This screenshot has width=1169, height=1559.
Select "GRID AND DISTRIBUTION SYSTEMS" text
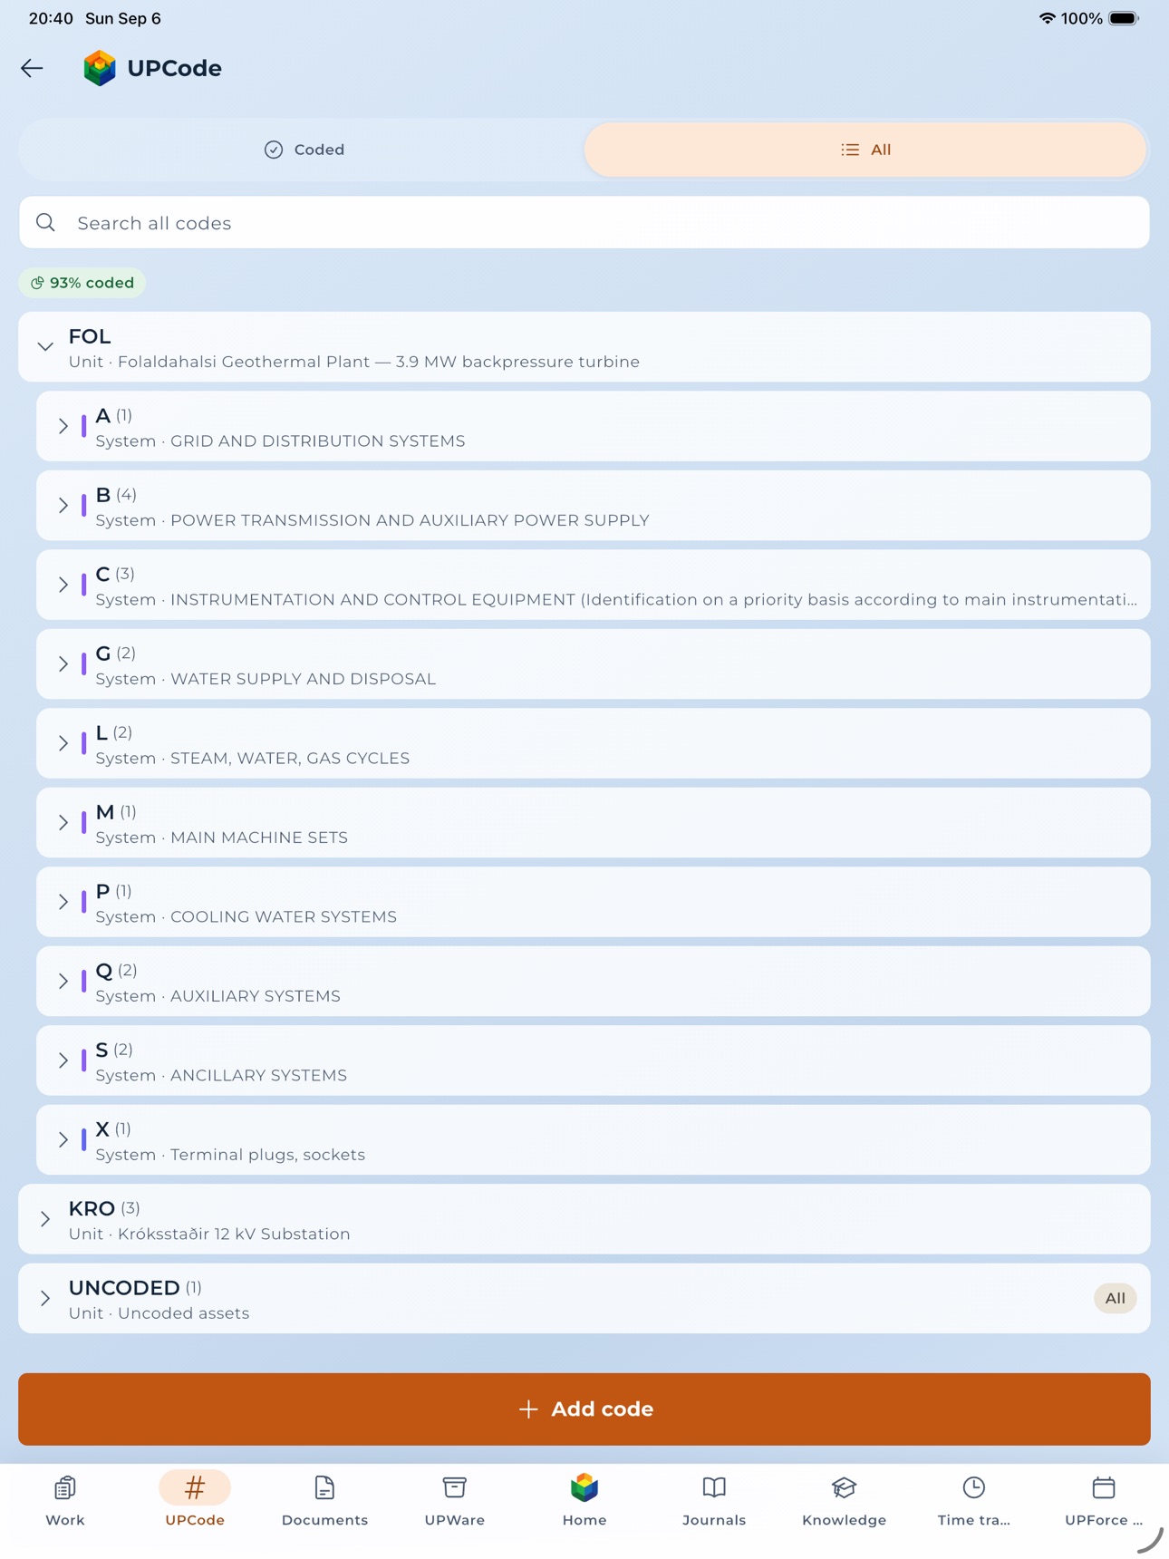coord(318,441)
